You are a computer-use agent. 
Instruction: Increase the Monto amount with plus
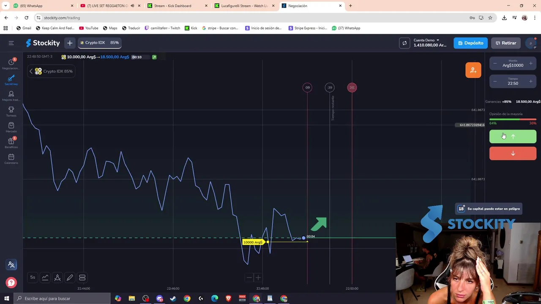click(x=531, y=63)
